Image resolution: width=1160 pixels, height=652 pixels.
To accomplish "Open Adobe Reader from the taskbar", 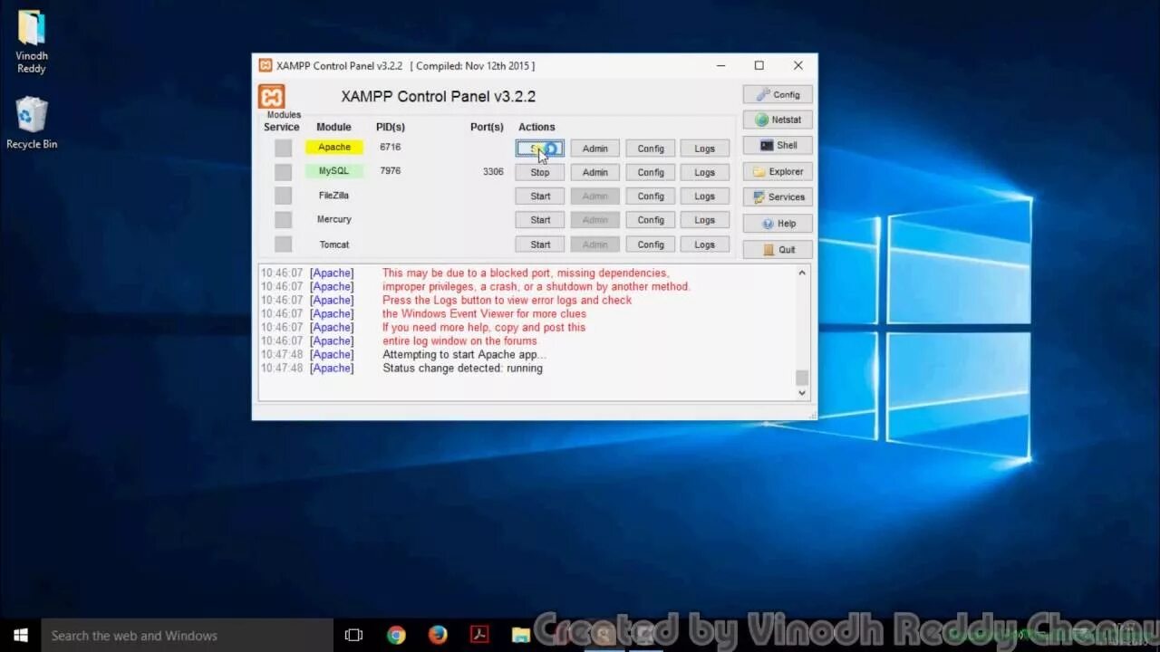I will pos(479,636).
